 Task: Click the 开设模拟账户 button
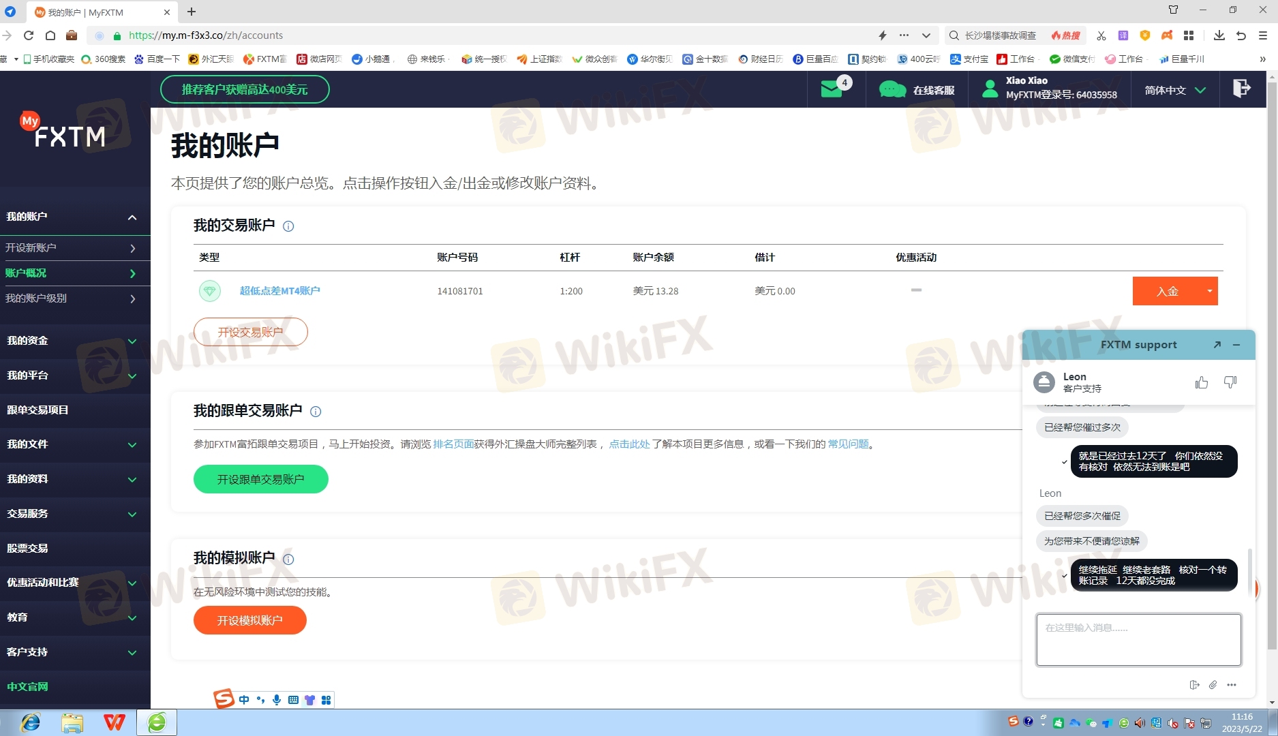tap(249, 620)
